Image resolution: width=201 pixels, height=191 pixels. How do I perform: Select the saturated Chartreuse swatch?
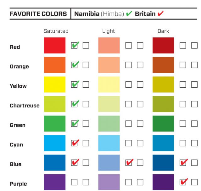(55, 104)
